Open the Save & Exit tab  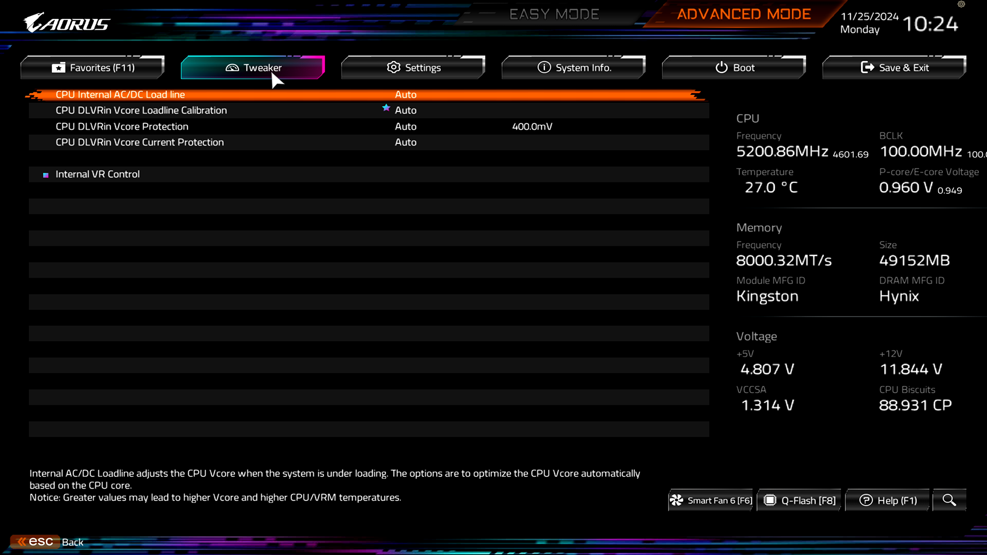click(894, 67)
